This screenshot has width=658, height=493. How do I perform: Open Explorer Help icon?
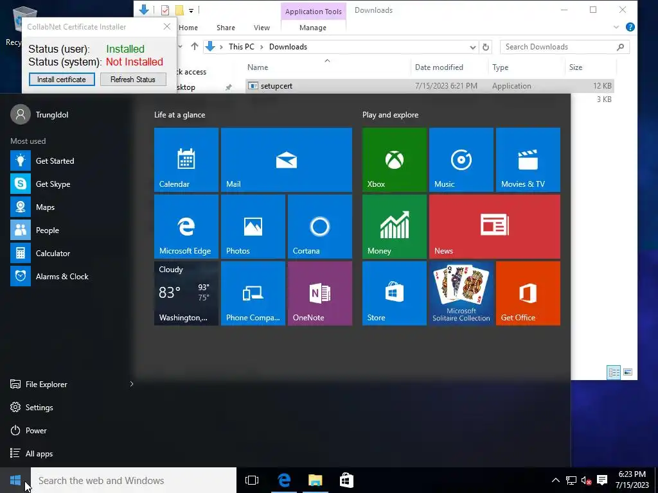[x=630, y=27]
